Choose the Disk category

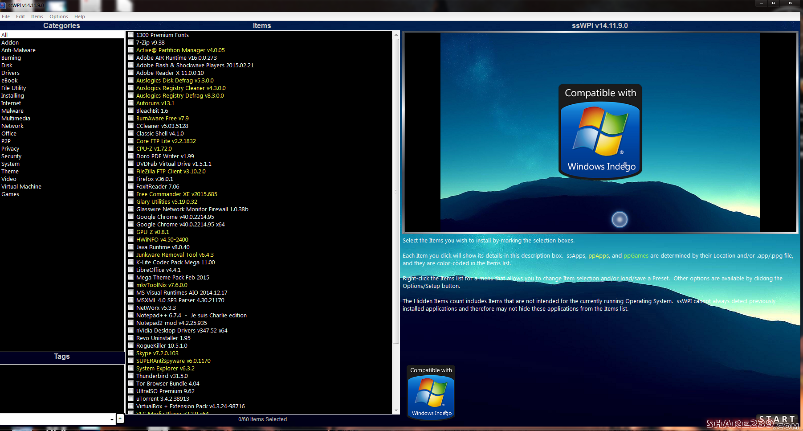[x=7, y=65]
